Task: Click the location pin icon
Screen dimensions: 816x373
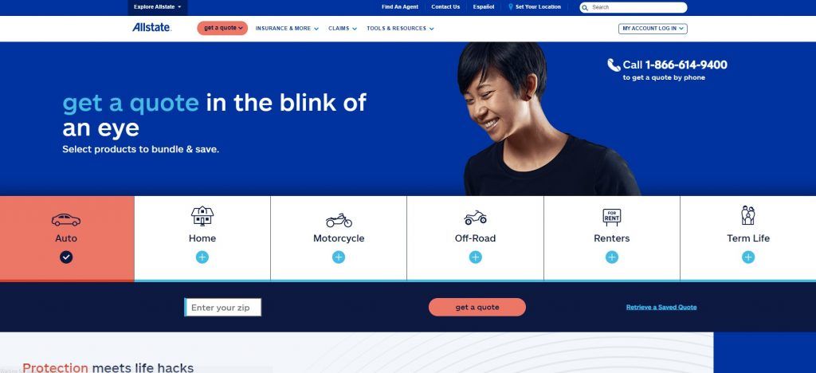Action: 511,7
